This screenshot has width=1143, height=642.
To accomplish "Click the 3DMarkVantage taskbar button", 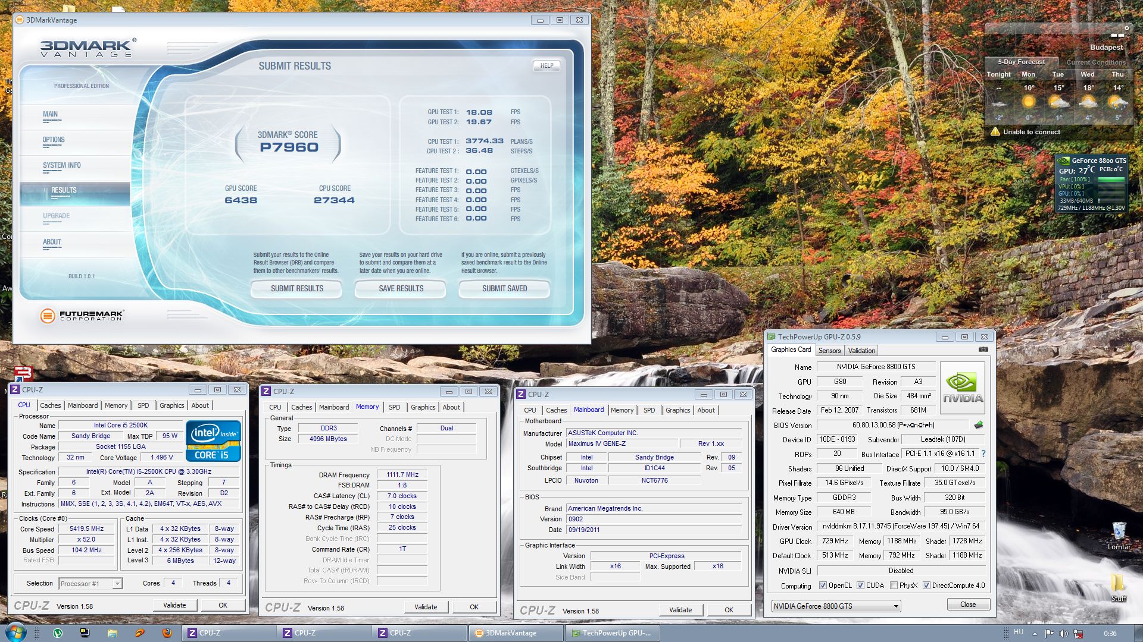I will point(516,633).
